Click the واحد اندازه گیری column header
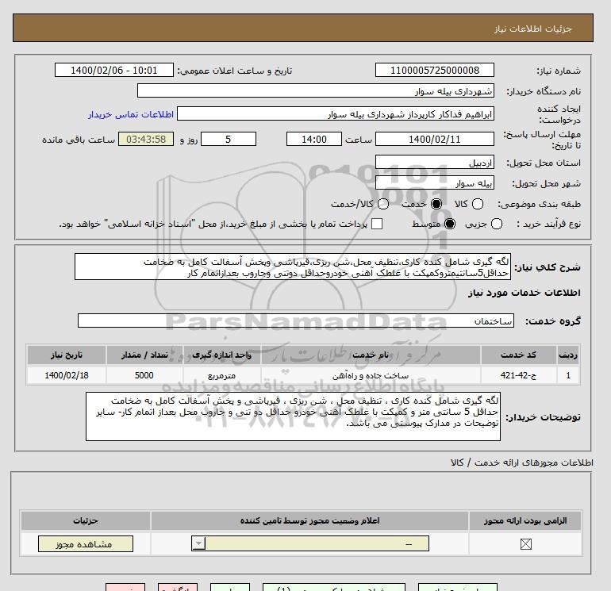Image resolution: width=611 pixels, height=591 pixels. (x=221, y=355)
